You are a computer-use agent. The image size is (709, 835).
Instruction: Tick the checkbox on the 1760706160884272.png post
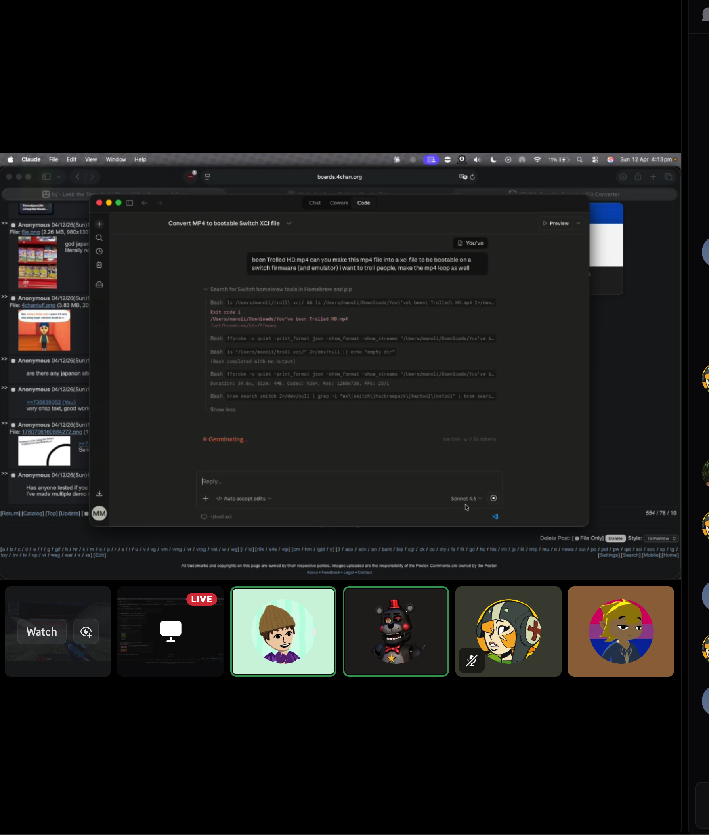pyautogui.click(x=13, y=425)
